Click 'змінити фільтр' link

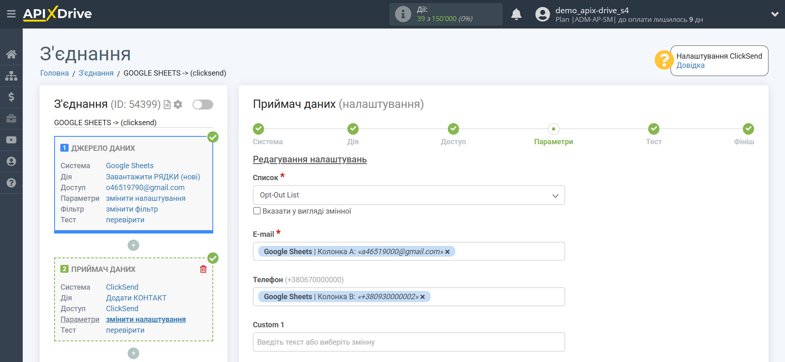pyautogui.click(x=132, y=209)
